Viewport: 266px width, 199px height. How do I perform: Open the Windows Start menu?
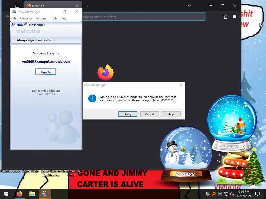6,194
